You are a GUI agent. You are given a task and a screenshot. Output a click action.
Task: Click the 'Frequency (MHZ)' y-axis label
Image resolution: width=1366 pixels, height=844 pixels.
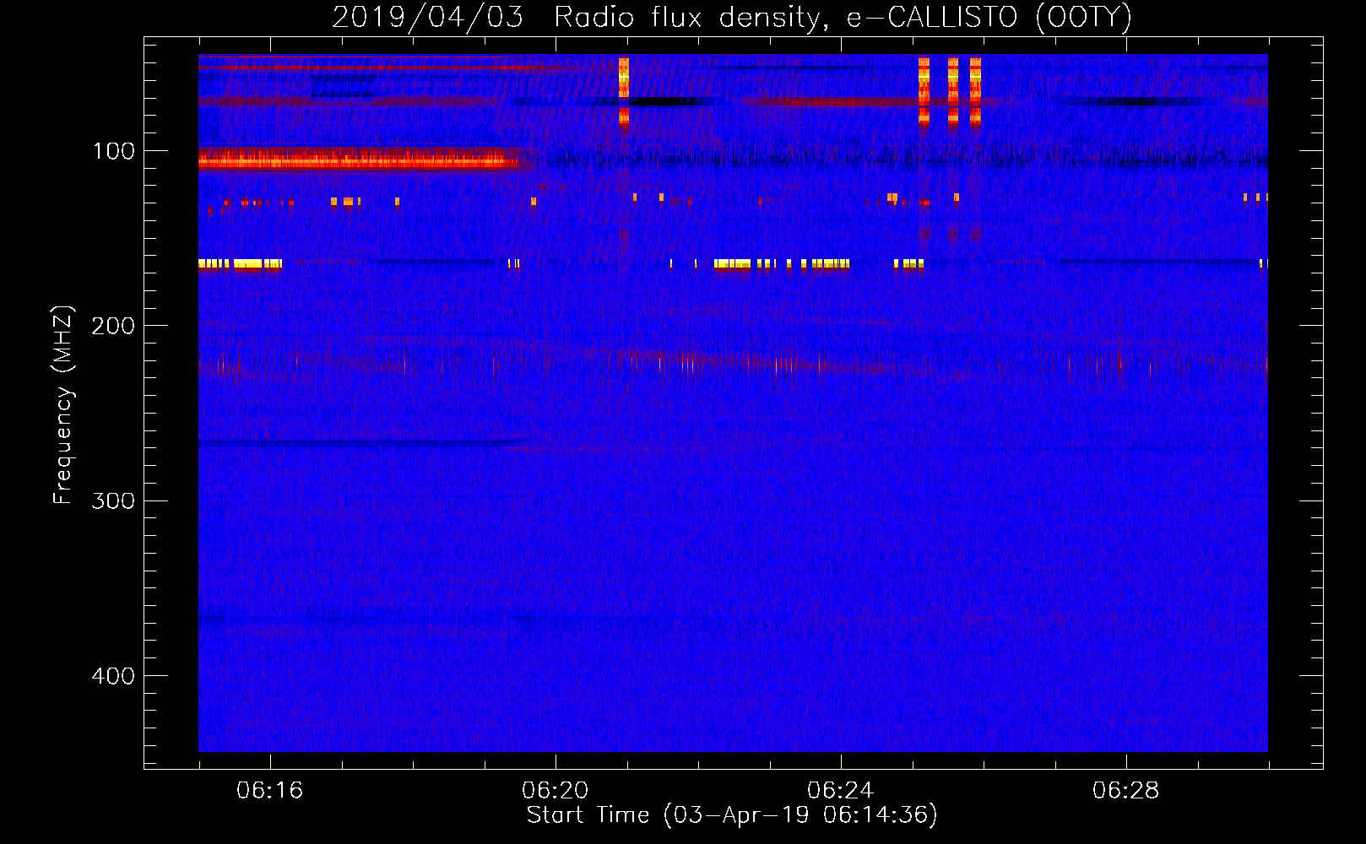pyautogui.click(x=63, y=405)
